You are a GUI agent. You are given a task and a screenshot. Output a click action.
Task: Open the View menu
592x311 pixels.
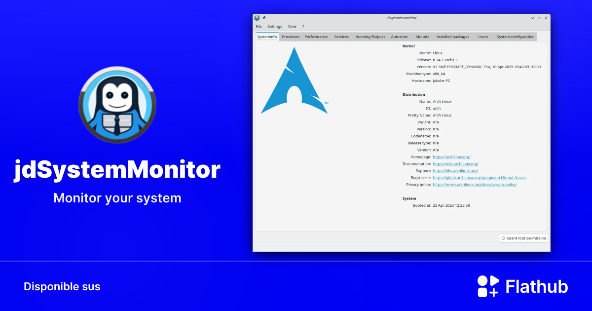point(292,26)
